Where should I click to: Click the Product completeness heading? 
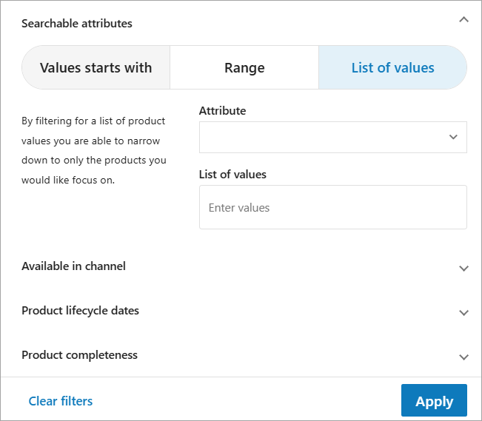(x=79, y=355)
